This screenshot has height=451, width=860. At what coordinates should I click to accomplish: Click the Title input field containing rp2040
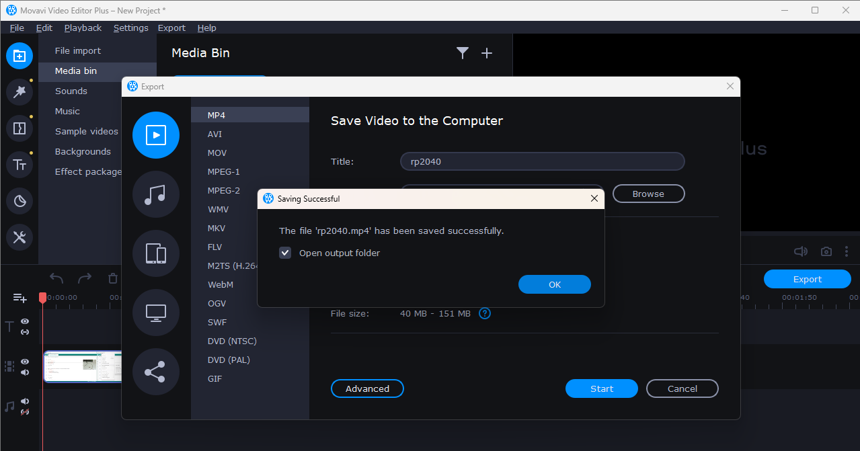(543, 161)
